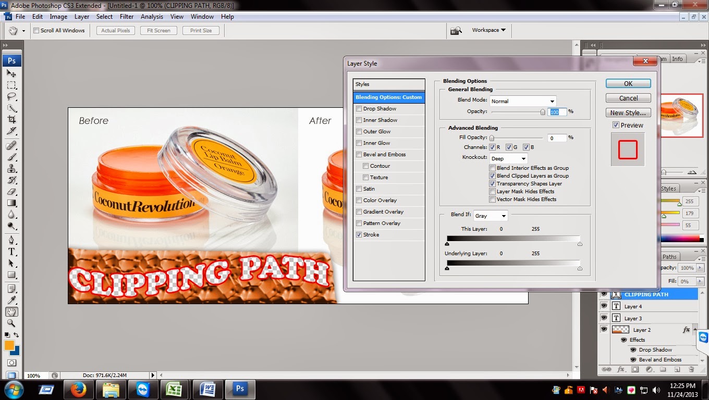Image resolution: width=709 pixels, height=400 pixels.
Task: Select the Brush tool
Action: point(11,157)
